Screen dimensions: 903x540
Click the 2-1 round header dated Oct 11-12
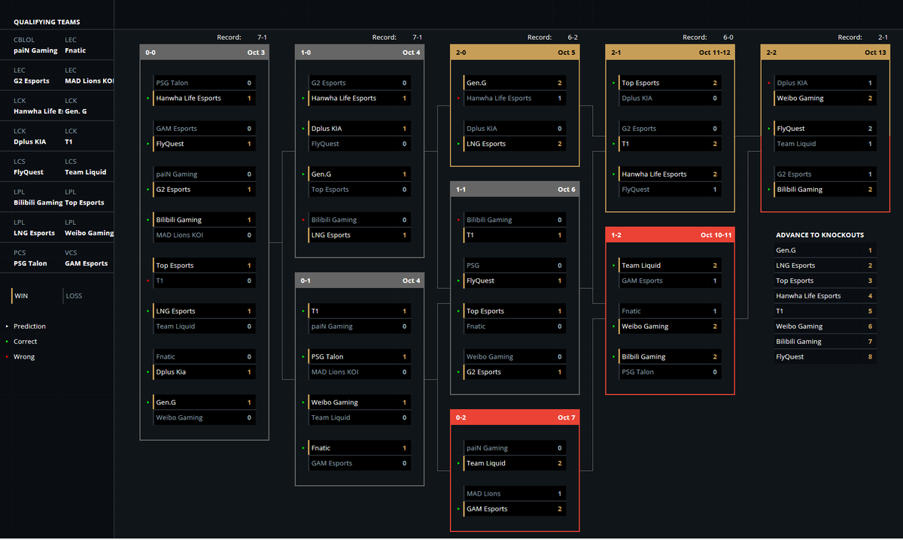click(670, 53)
